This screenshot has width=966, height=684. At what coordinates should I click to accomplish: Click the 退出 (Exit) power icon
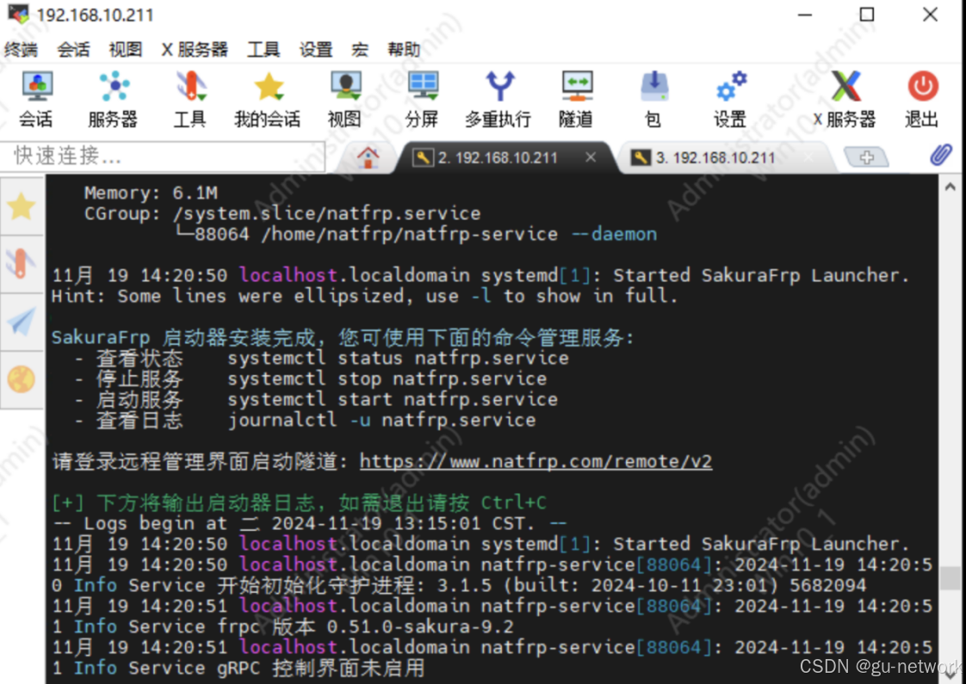[x=922, y=100]
